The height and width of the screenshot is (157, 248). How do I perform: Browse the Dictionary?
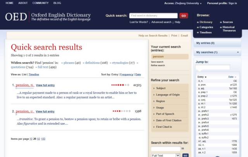(x=206, y=22)
